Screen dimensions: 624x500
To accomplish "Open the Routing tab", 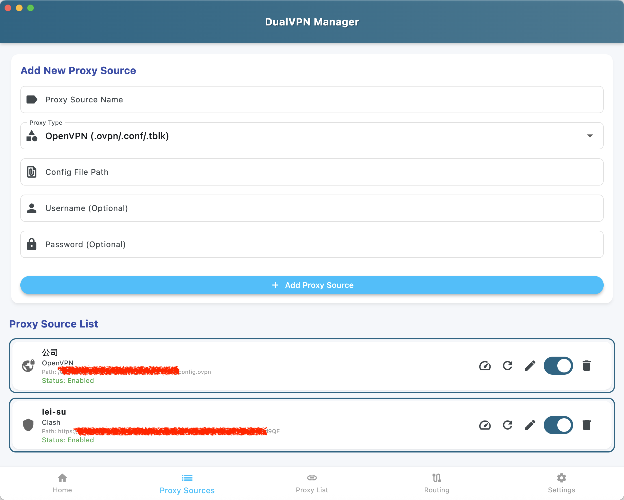I will [x=436, y=483].
